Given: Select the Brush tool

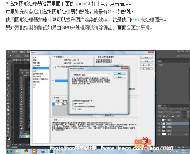Looking at the screenshot, I should 8,89.
